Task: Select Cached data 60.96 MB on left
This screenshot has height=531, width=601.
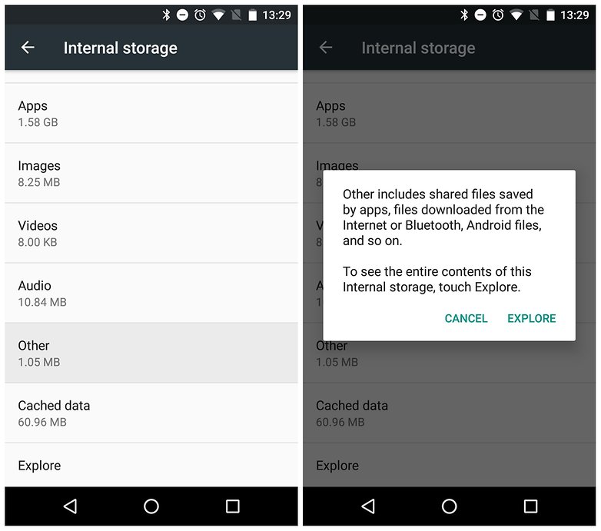Action: point(151,413)
